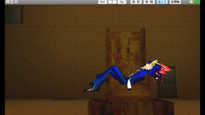Click the 再生中 playback status label
The width and height of the screenshot is (205, 115).
tap(12, 2)
